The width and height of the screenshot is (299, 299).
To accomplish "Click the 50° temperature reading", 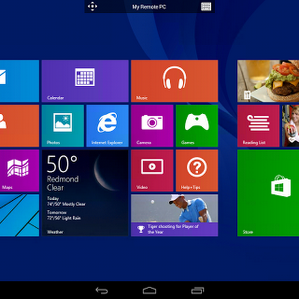I will [x=62, y=164].
